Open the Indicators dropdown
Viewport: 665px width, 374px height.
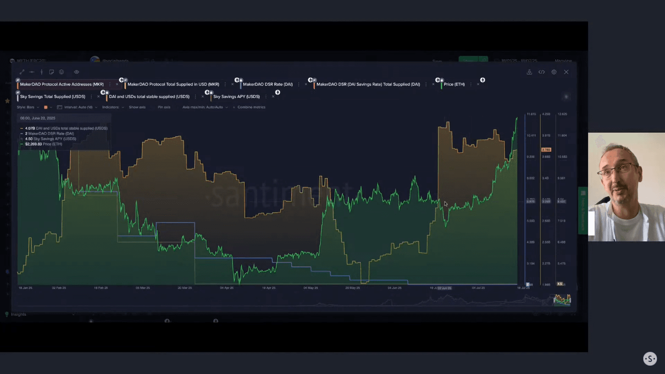point(113,107)
